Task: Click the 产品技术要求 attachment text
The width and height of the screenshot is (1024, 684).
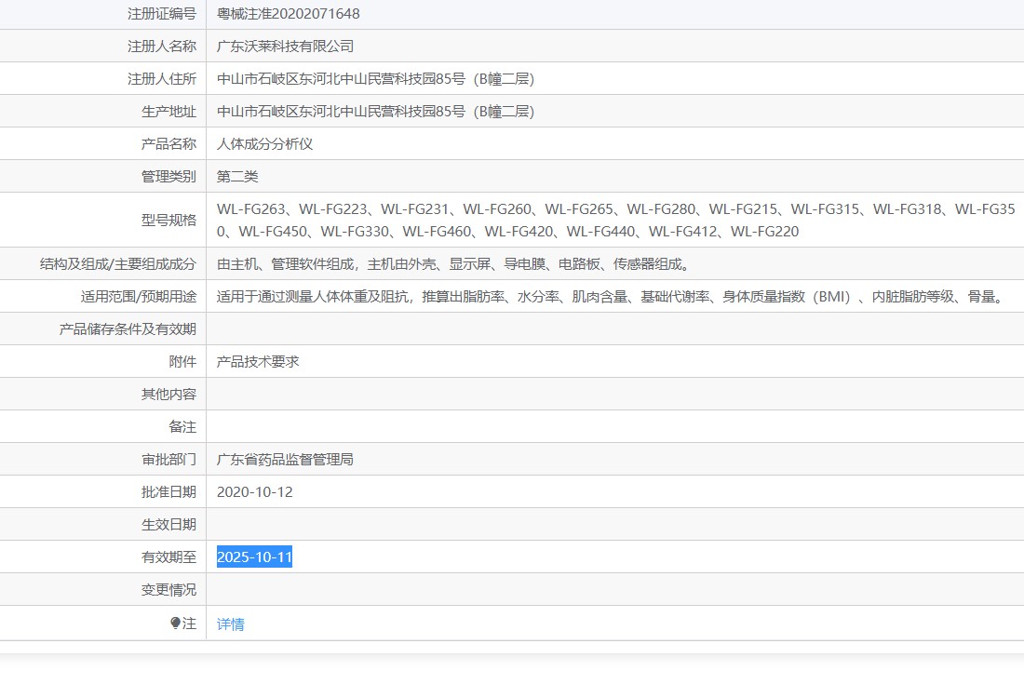Action: pyautogui.click(x=258, y=362)
